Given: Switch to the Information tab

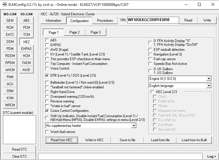Looking at the screenshot, I should 53,21.
